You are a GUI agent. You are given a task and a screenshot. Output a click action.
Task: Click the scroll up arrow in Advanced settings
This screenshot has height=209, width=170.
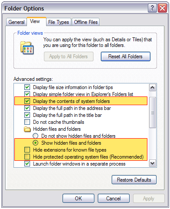coord(153,88)
